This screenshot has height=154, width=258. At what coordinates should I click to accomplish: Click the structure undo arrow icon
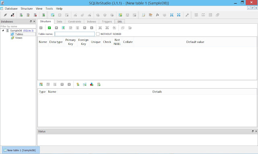click(130, 28)
